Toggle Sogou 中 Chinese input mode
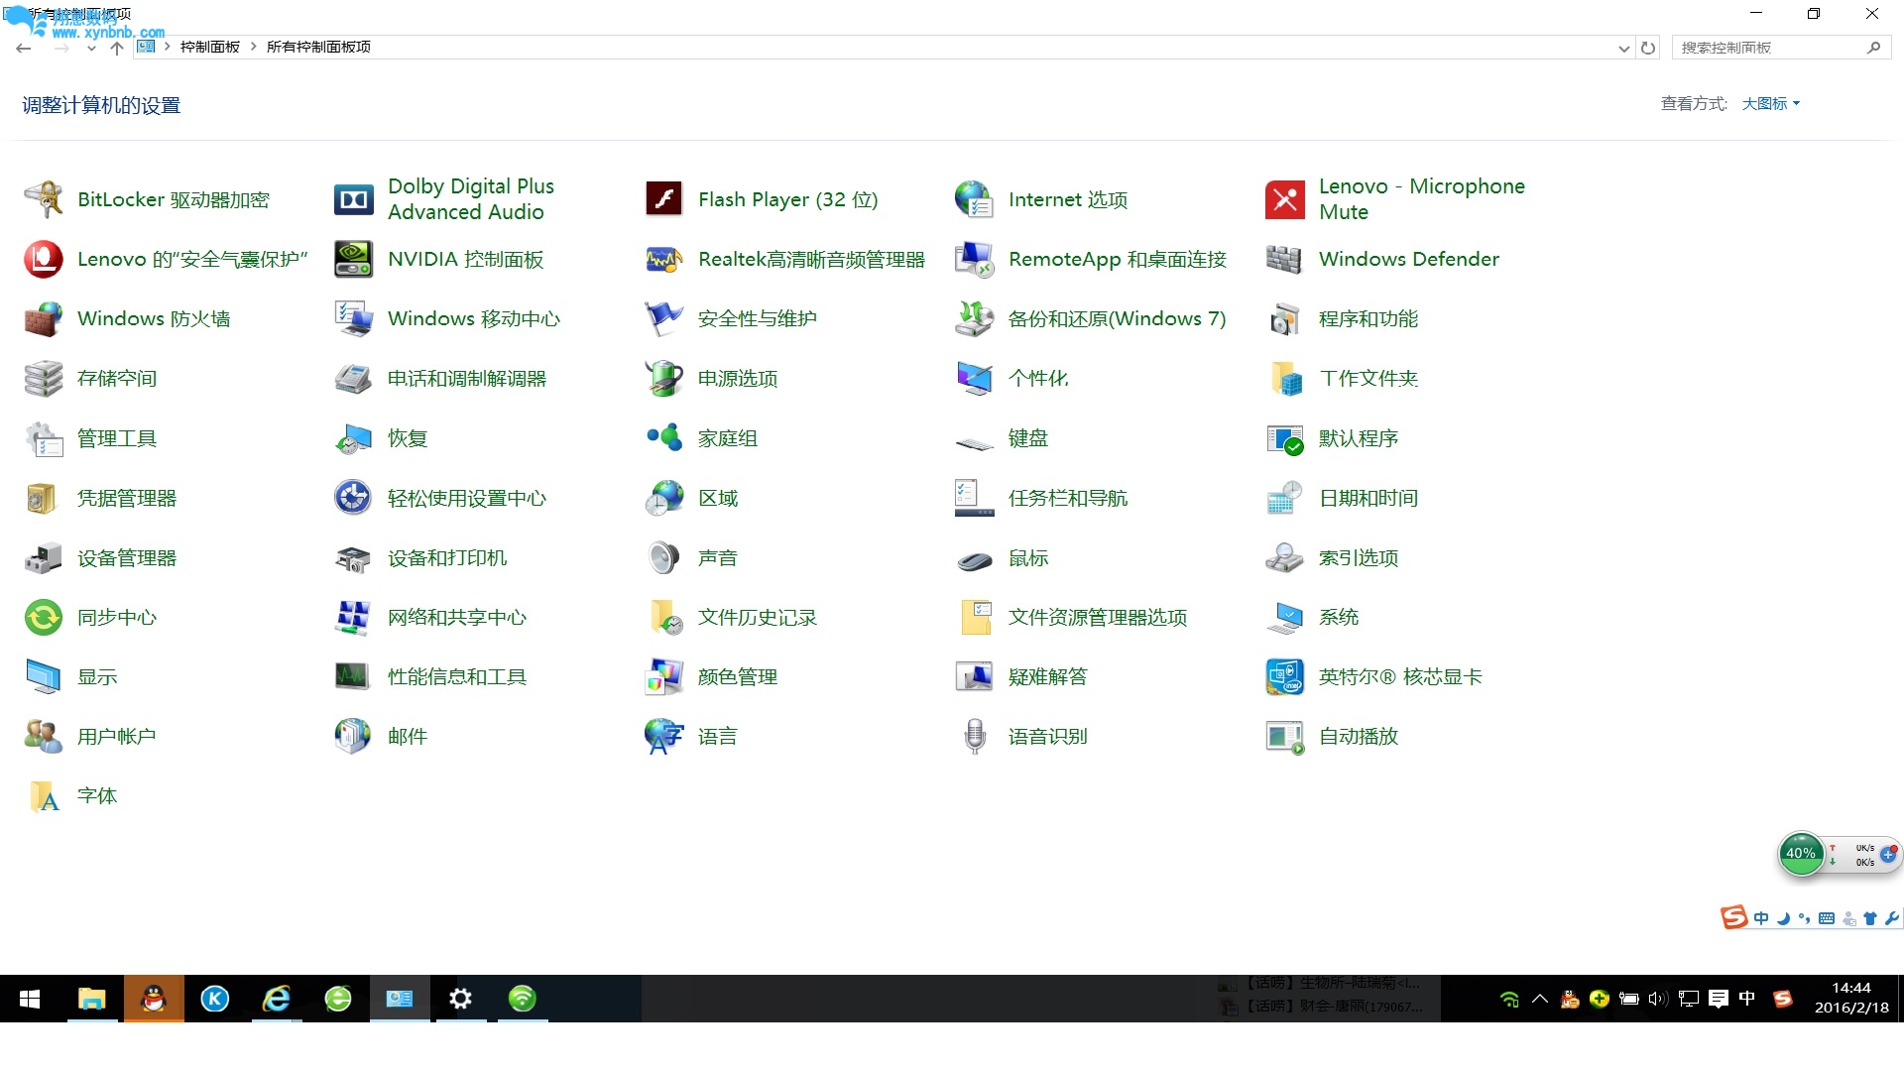1904x1071 pixels. [x=1761, y=918]
